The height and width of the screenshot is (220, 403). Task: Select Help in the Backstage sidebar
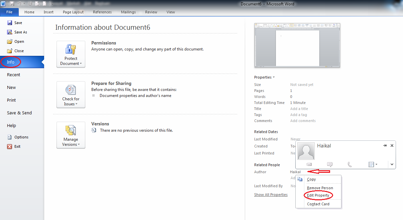(11, 126)
